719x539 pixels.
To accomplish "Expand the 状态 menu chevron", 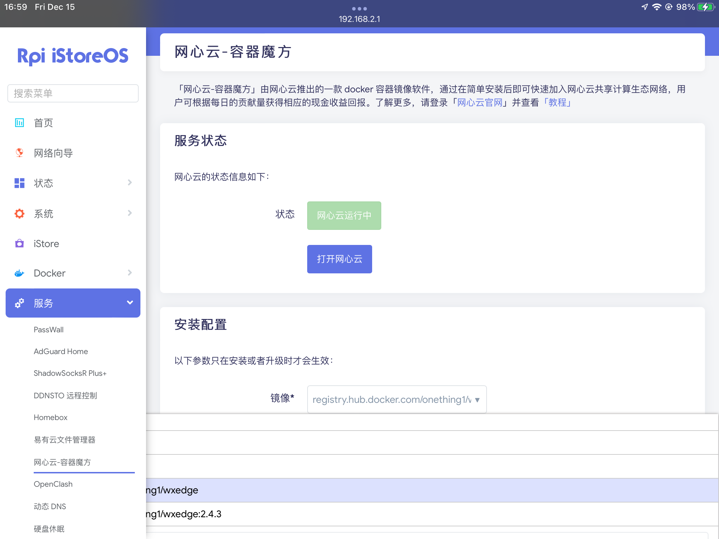I will pos(130,182).
